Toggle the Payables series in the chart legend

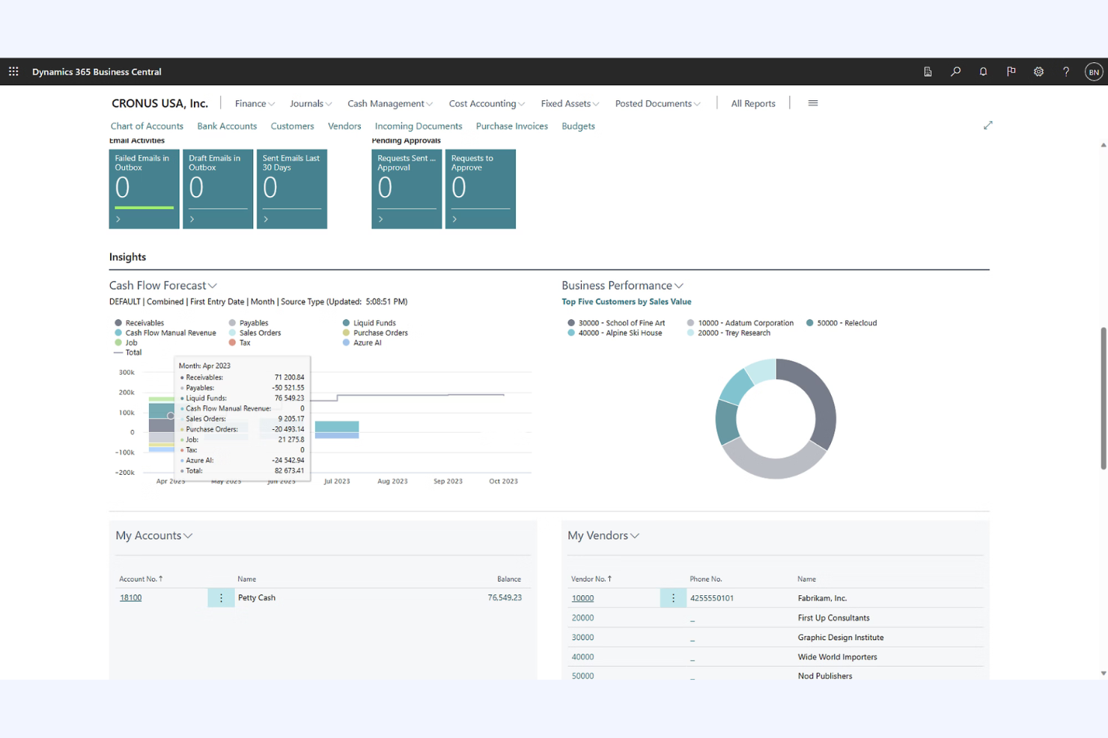(x=249, y=322)
